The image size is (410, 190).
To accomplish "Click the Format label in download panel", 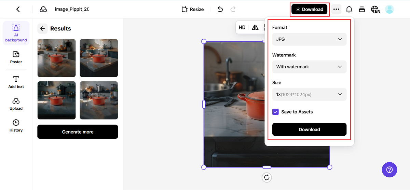I will click(x=280, y=27).
